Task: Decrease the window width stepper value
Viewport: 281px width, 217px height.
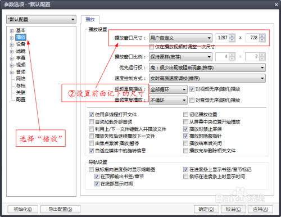Action: 232,40
